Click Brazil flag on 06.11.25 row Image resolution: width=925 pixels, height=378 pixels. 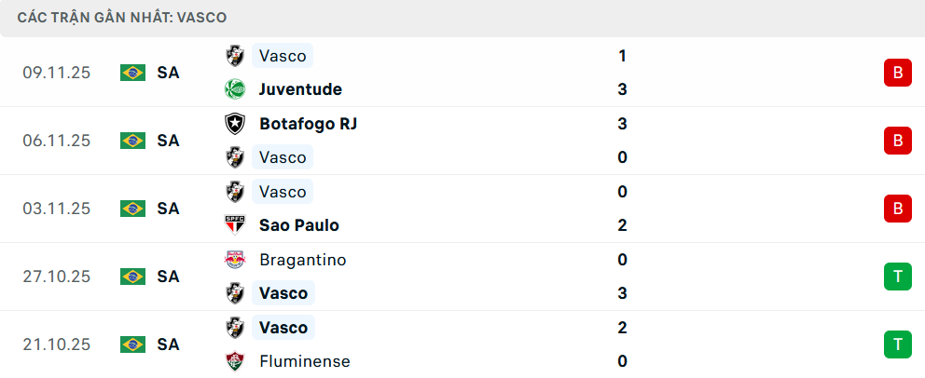[x=133, y=141]
